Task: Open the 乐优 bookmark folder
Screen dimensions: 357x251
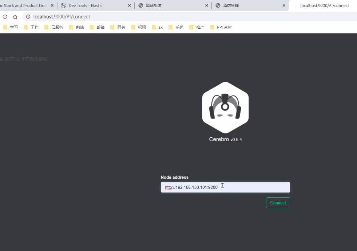Action: click(x=176, y=27)
